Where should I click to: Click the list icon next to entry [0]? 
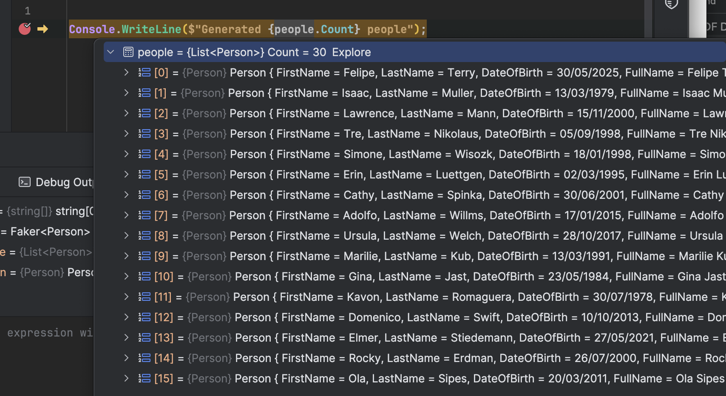point(144,72)
